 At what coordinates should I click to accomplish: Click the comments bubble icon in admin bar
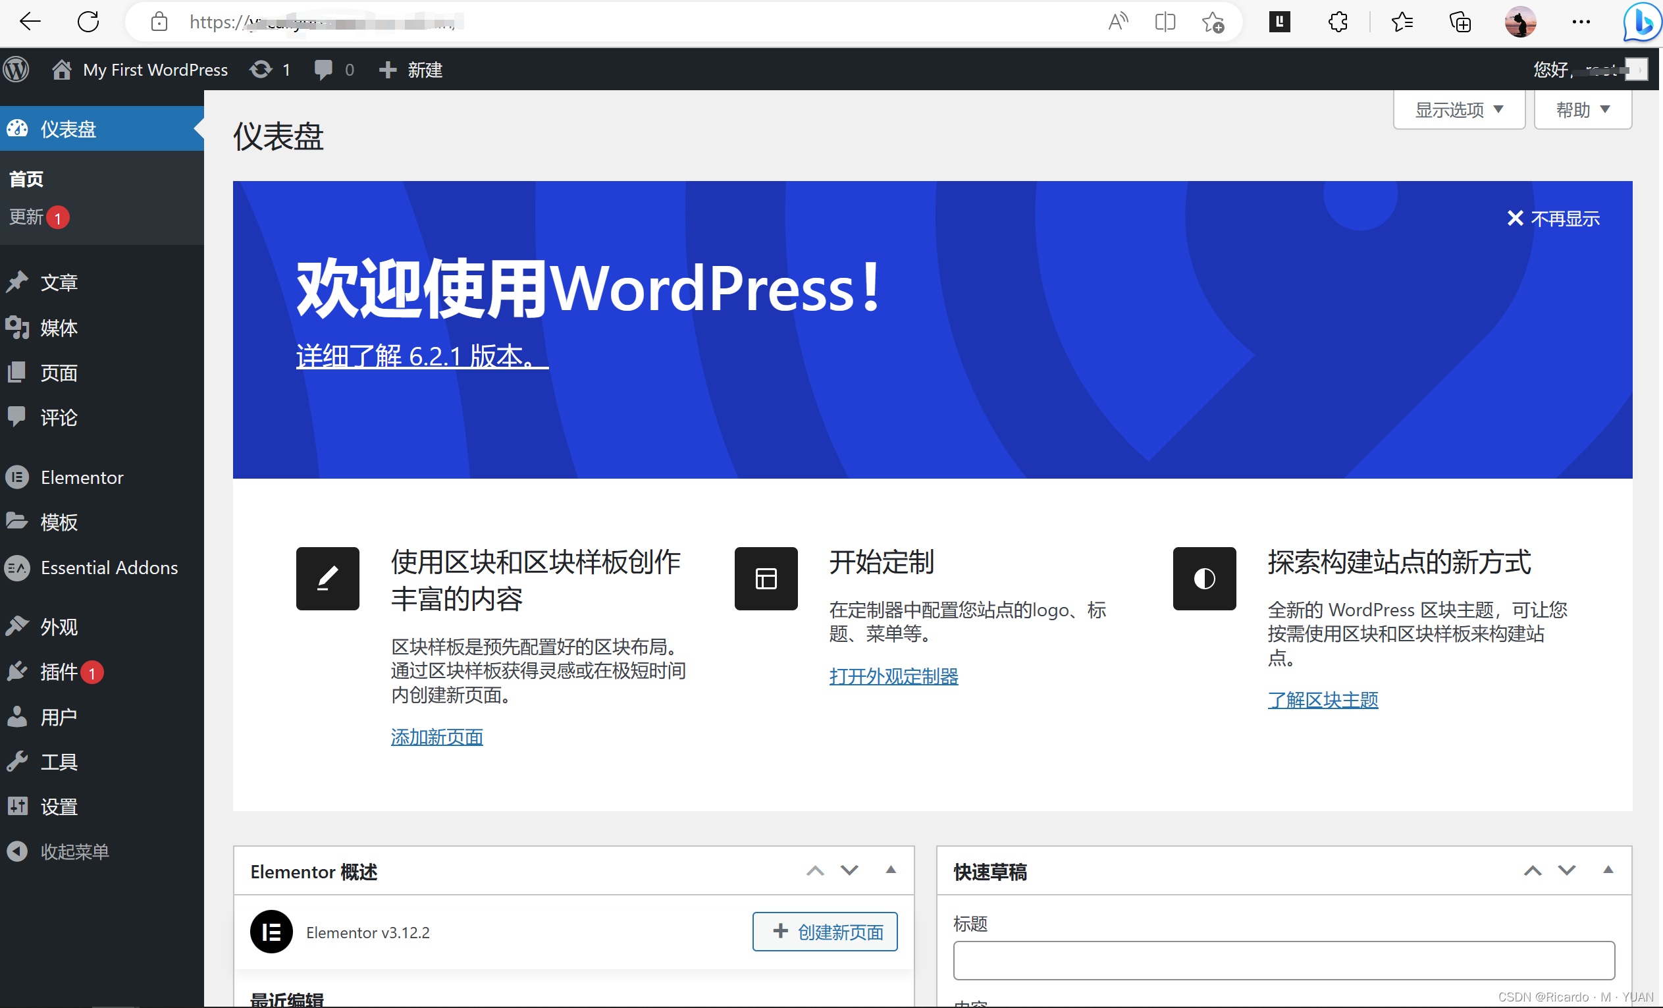(x=323, y=70)
